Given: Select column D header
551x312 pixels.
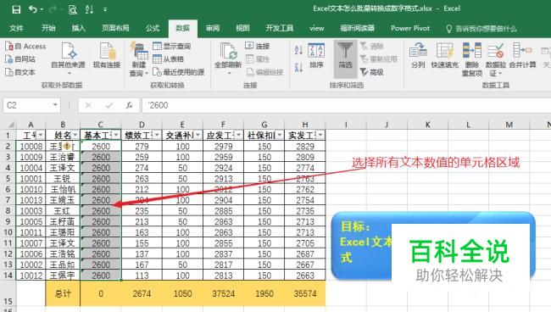Looking at the screenshot, I should (x=142, y=125).
